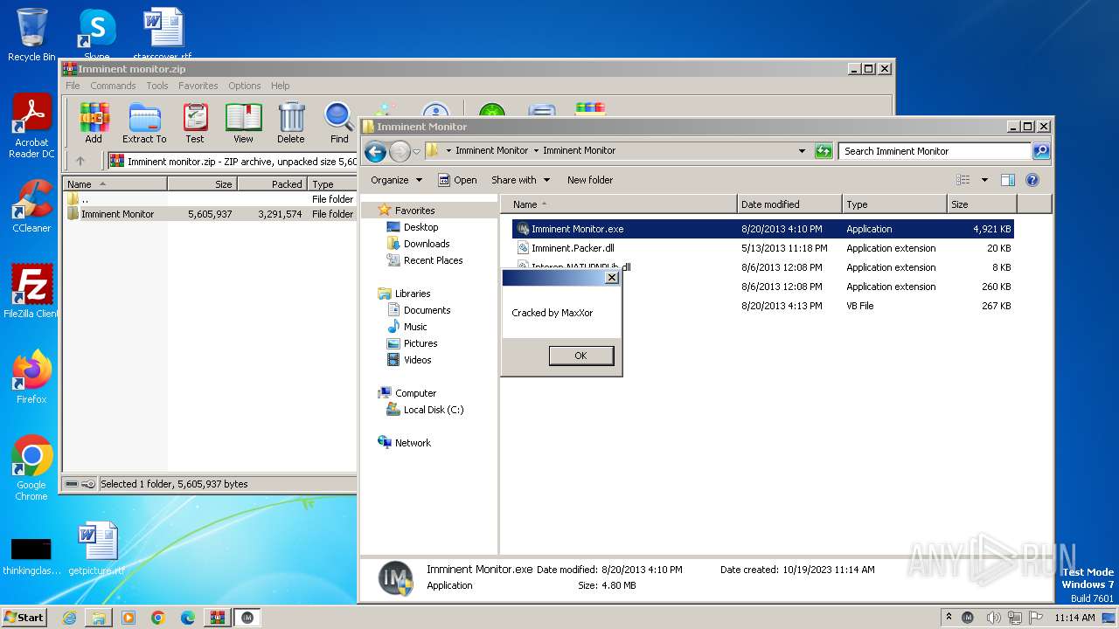
Task: Open Documents library
Action: tap(427, 310)
